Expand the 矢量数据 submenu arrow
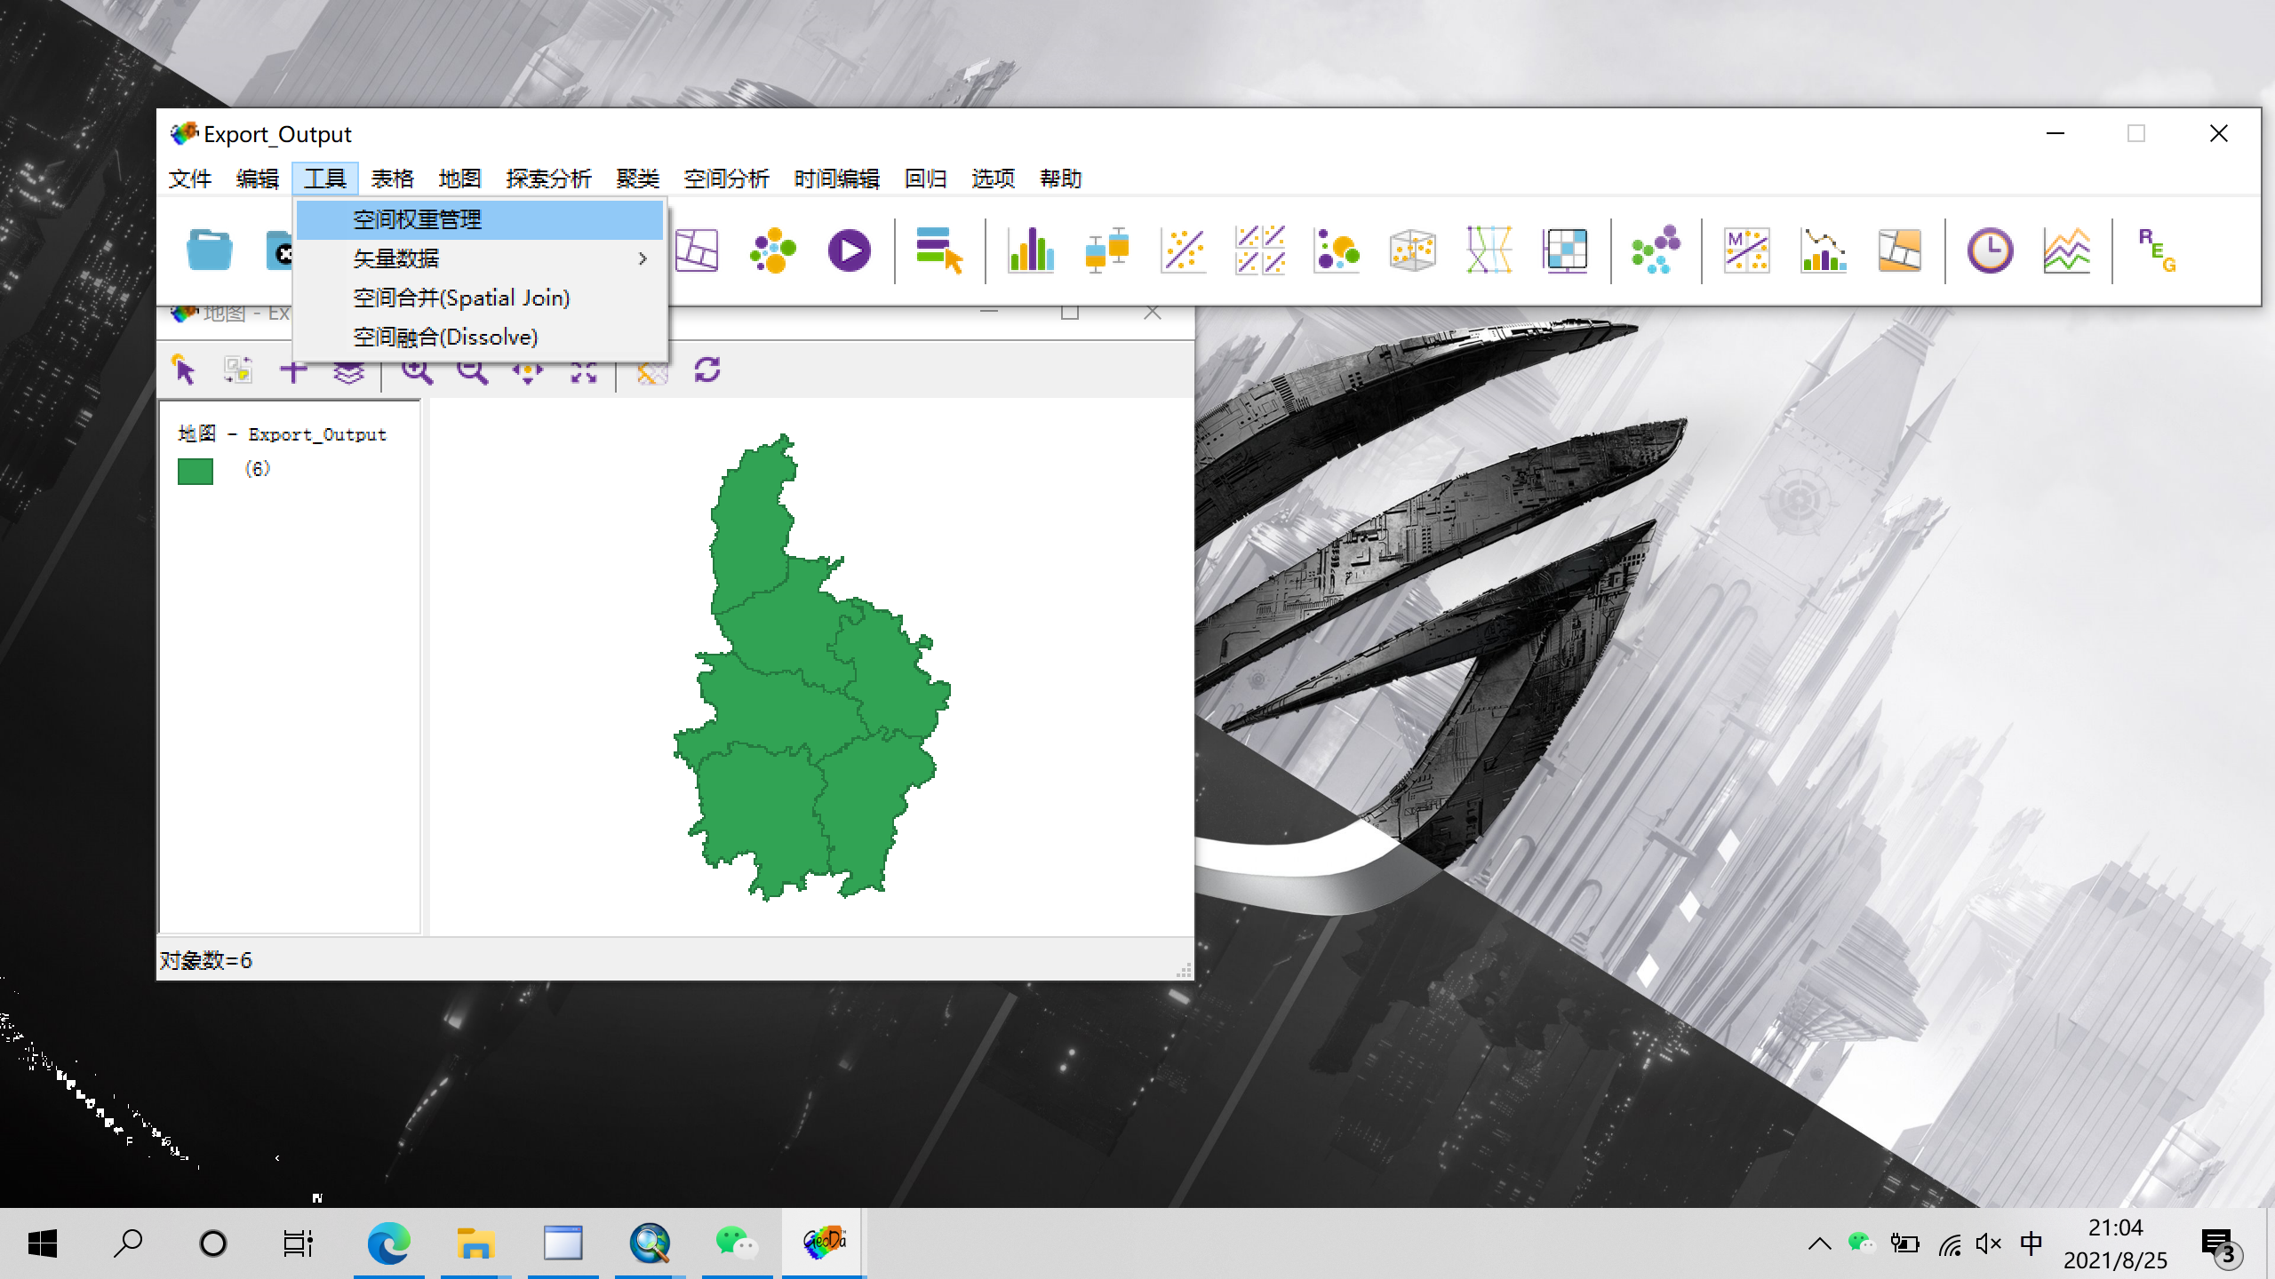Image resolution: width=2275 pixels, height=1279 pixels. click(x=643, y=258)
